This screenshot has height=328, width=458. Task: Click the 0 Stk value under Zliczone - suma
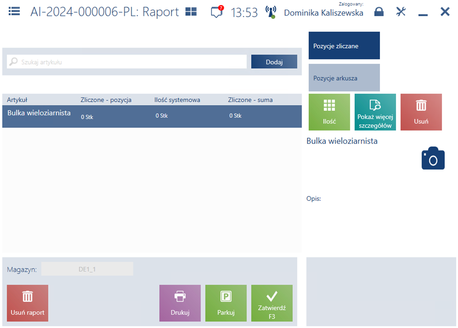tap(235, 116)
